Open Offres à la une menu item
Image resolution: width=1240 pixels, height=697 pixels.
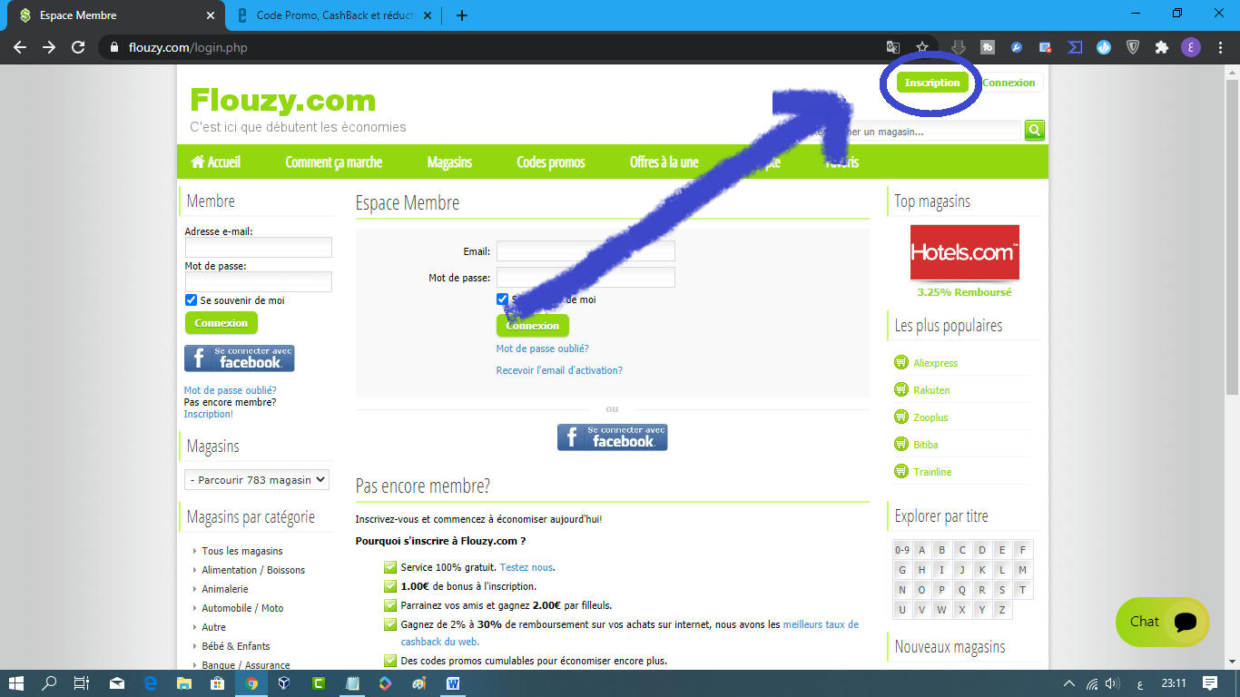pos(664,162)
